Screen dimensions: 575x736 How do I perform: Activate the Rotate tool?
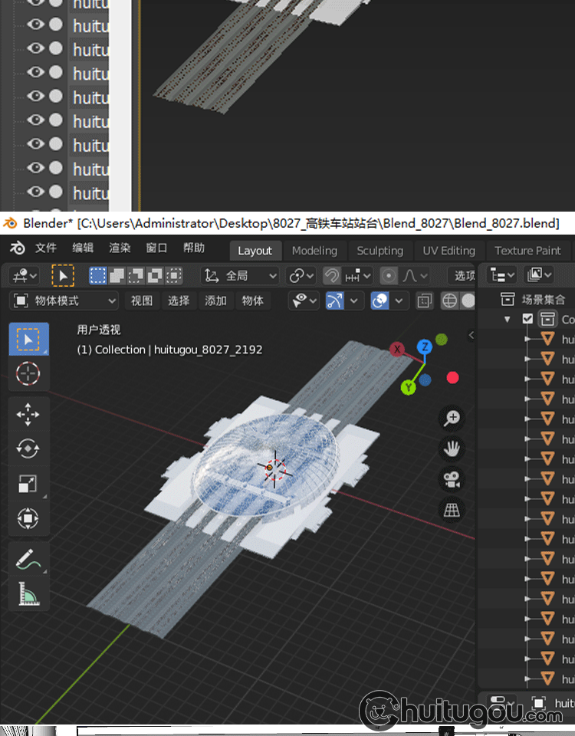click(28, 449)
